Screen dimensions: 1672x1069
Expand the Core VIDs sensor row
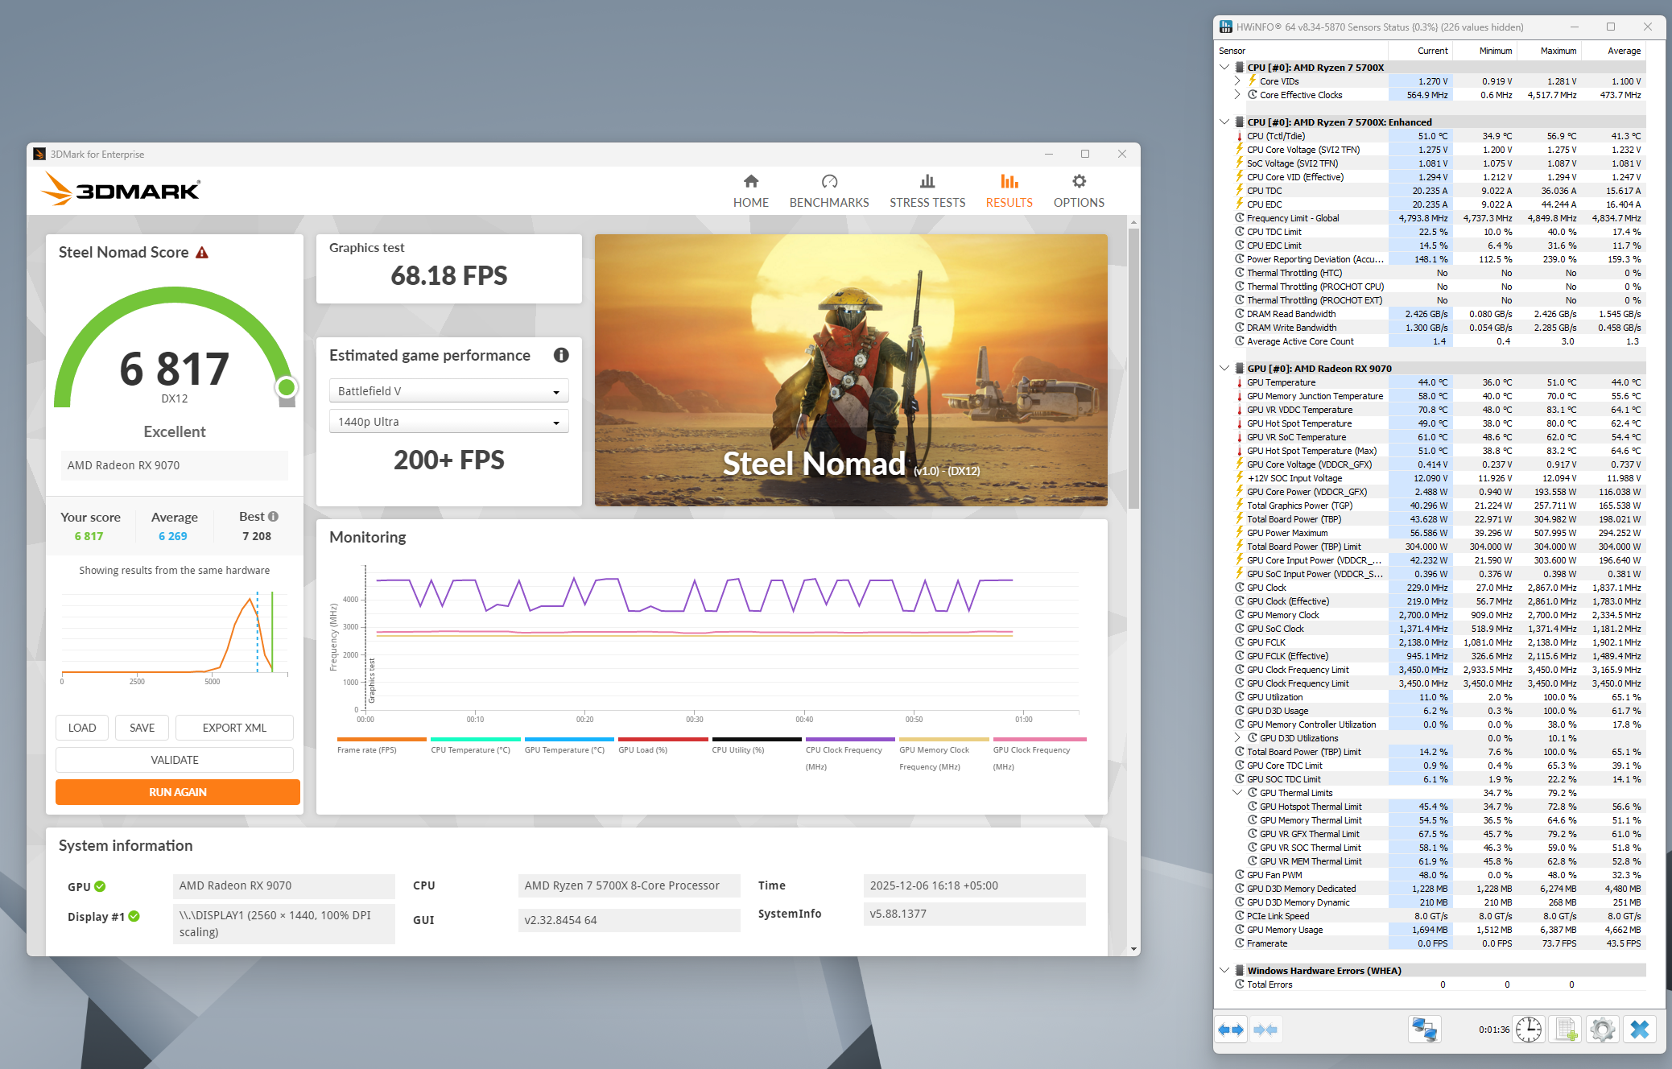[x=1237, y=81]
